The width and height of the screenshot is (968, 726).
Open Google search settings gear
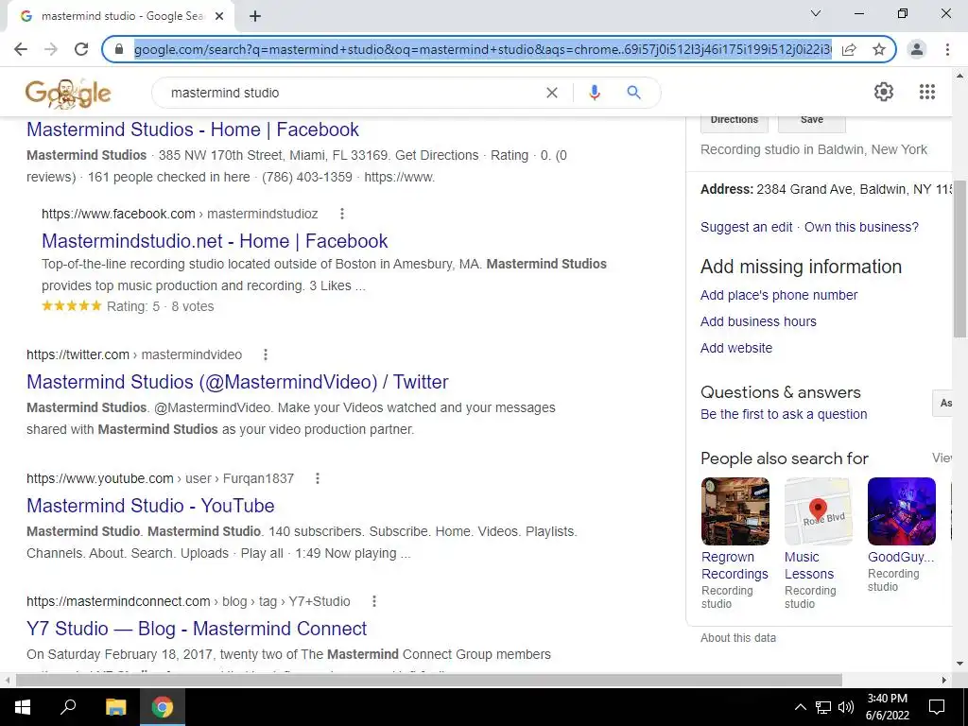coord(884,92)
